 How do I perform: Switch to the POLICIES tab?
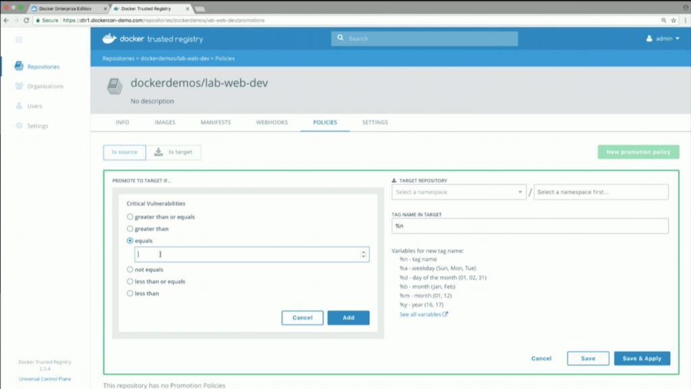click(x=325, y=122)
